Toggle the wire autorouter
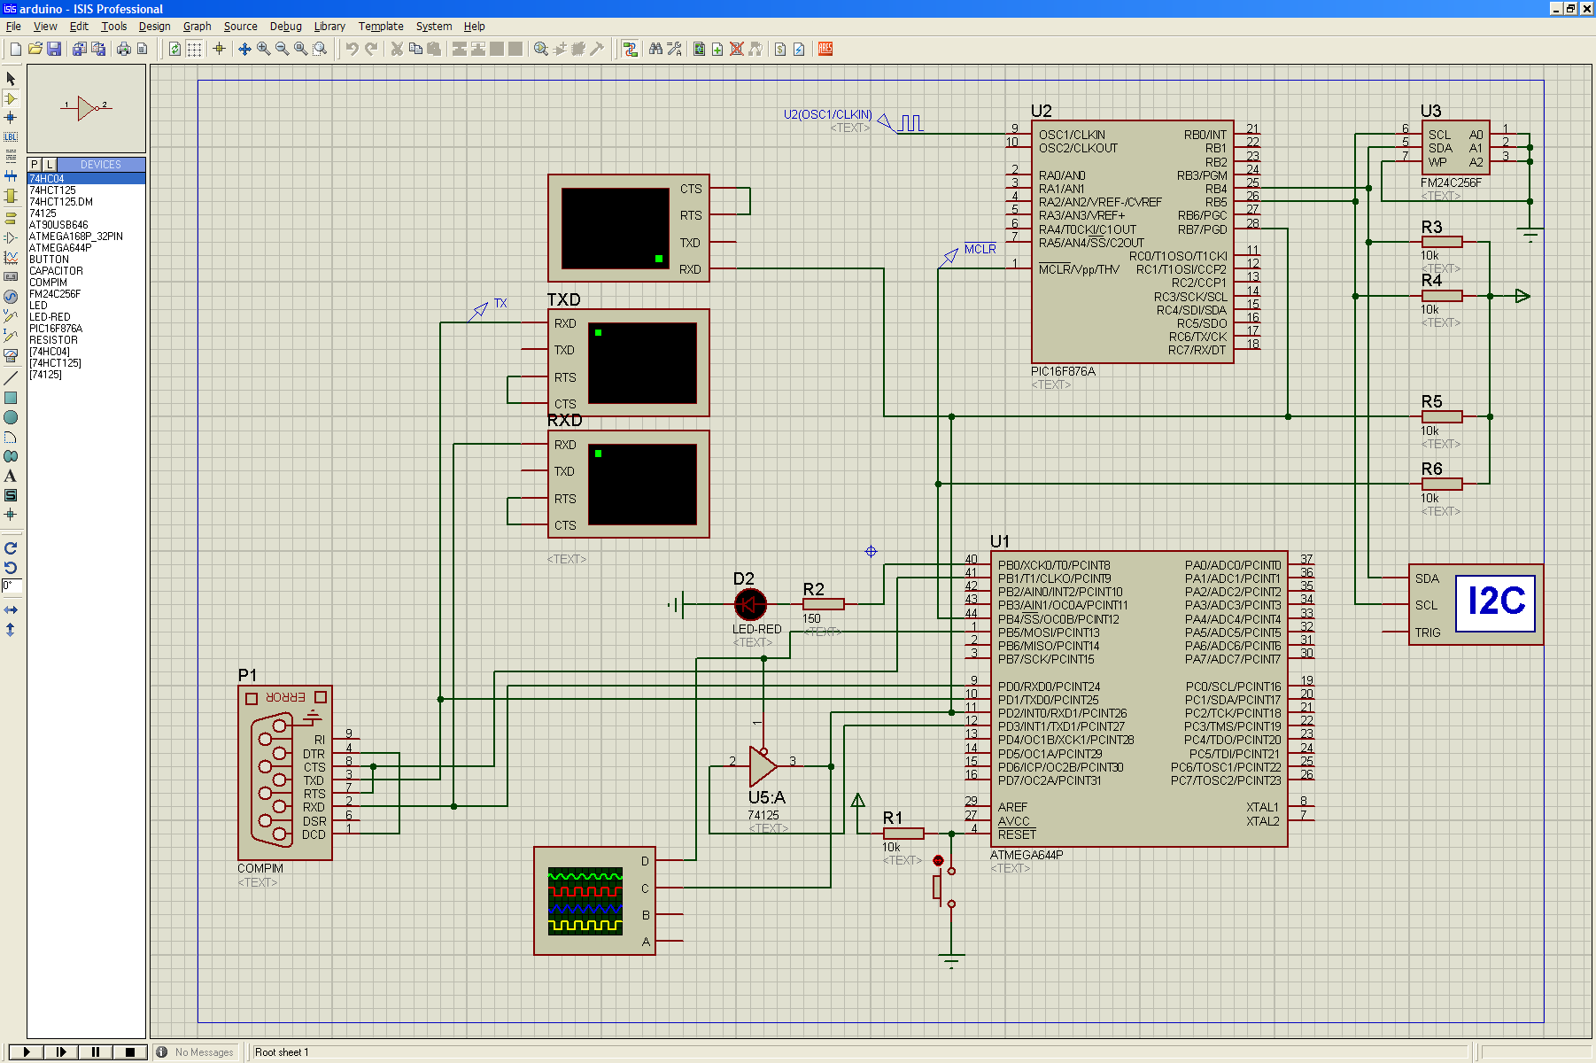Viewport: 1596px width, 1063px height. [630, 49]
